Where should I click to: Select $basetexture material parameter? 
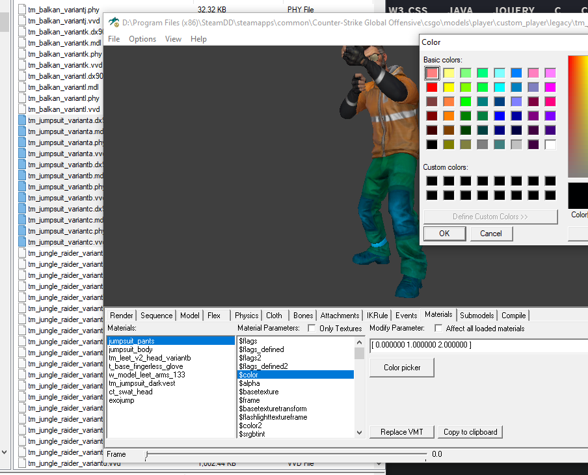tap(295, 392)
